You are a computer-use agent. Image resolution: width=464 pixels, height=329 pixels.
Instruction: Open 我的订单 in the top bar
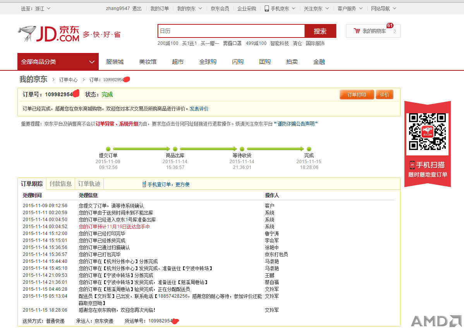click(159, 9)
